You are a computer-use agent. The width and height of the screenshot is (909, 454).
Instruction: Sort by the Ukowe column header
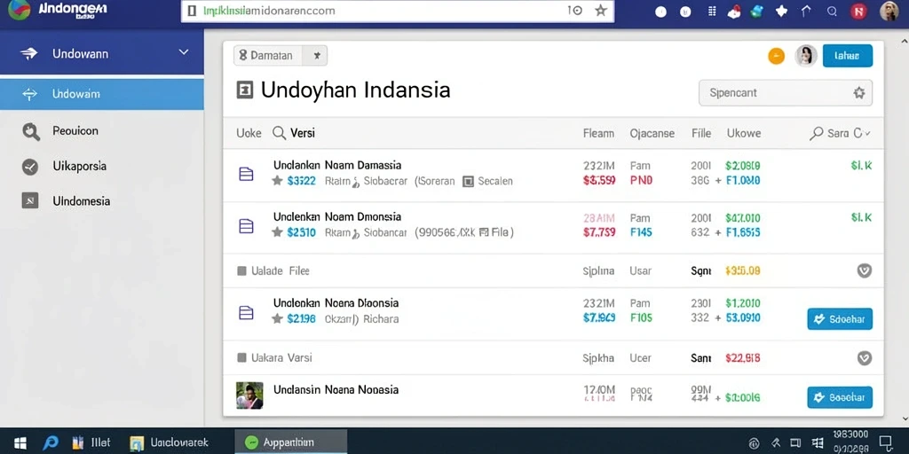[744, 133]
